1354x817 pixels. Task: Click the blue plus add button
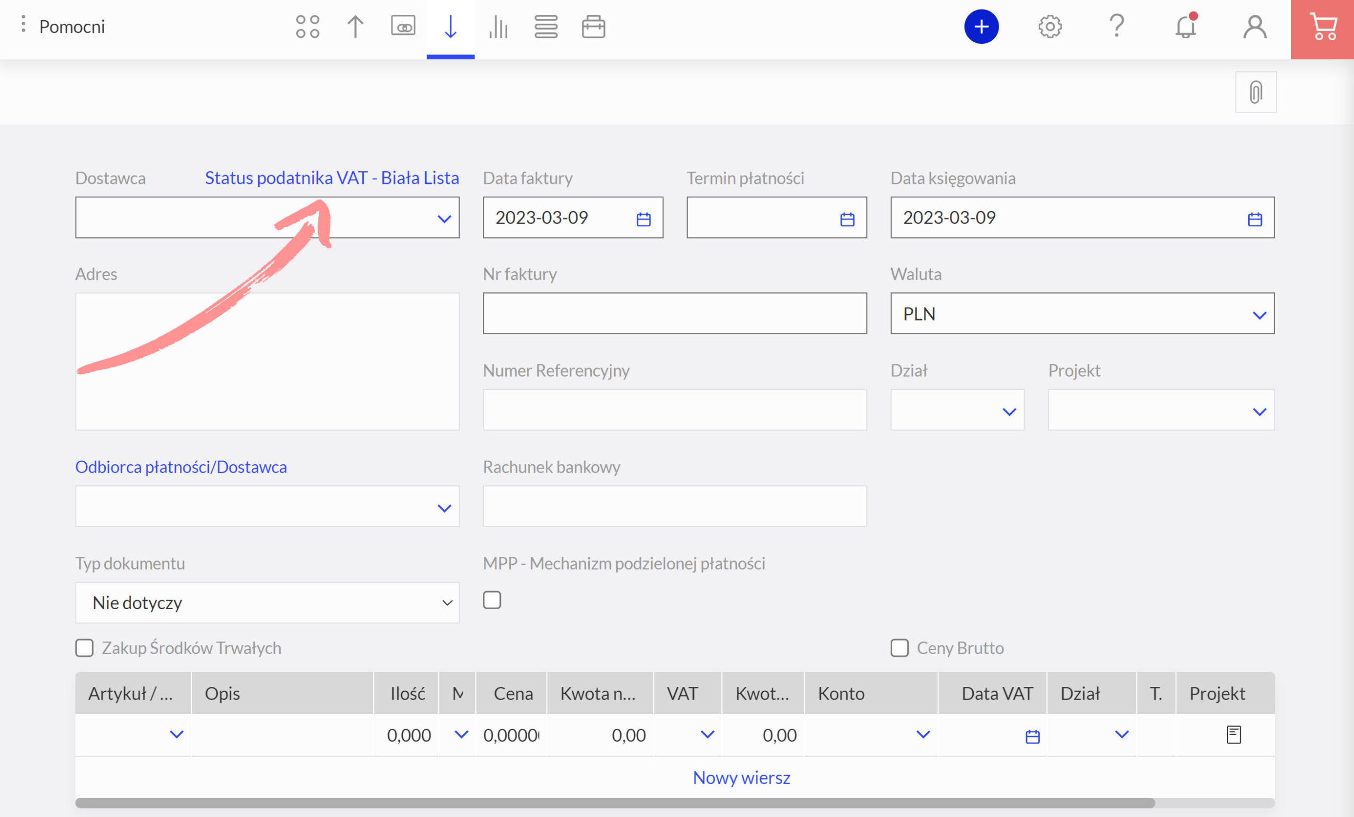(982, 26)
